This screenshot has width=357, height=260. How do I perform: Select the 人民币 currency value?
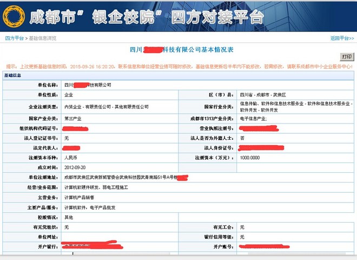pyautogui.click(x=70, y=158)
